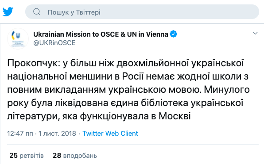Click the Twitter bird logo
Image resolution: width=264 pixels, height=164 pixels.
8,11
